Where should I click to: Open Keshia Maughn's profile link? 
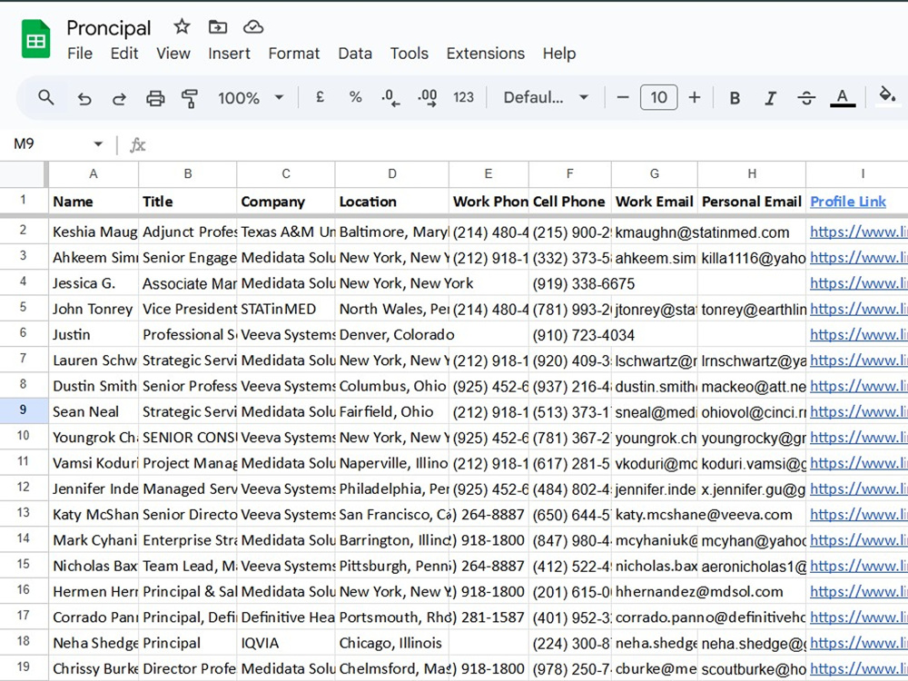(858, 232)
